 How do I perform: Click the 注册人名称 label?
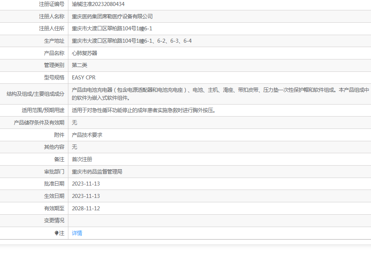(52, 16)
